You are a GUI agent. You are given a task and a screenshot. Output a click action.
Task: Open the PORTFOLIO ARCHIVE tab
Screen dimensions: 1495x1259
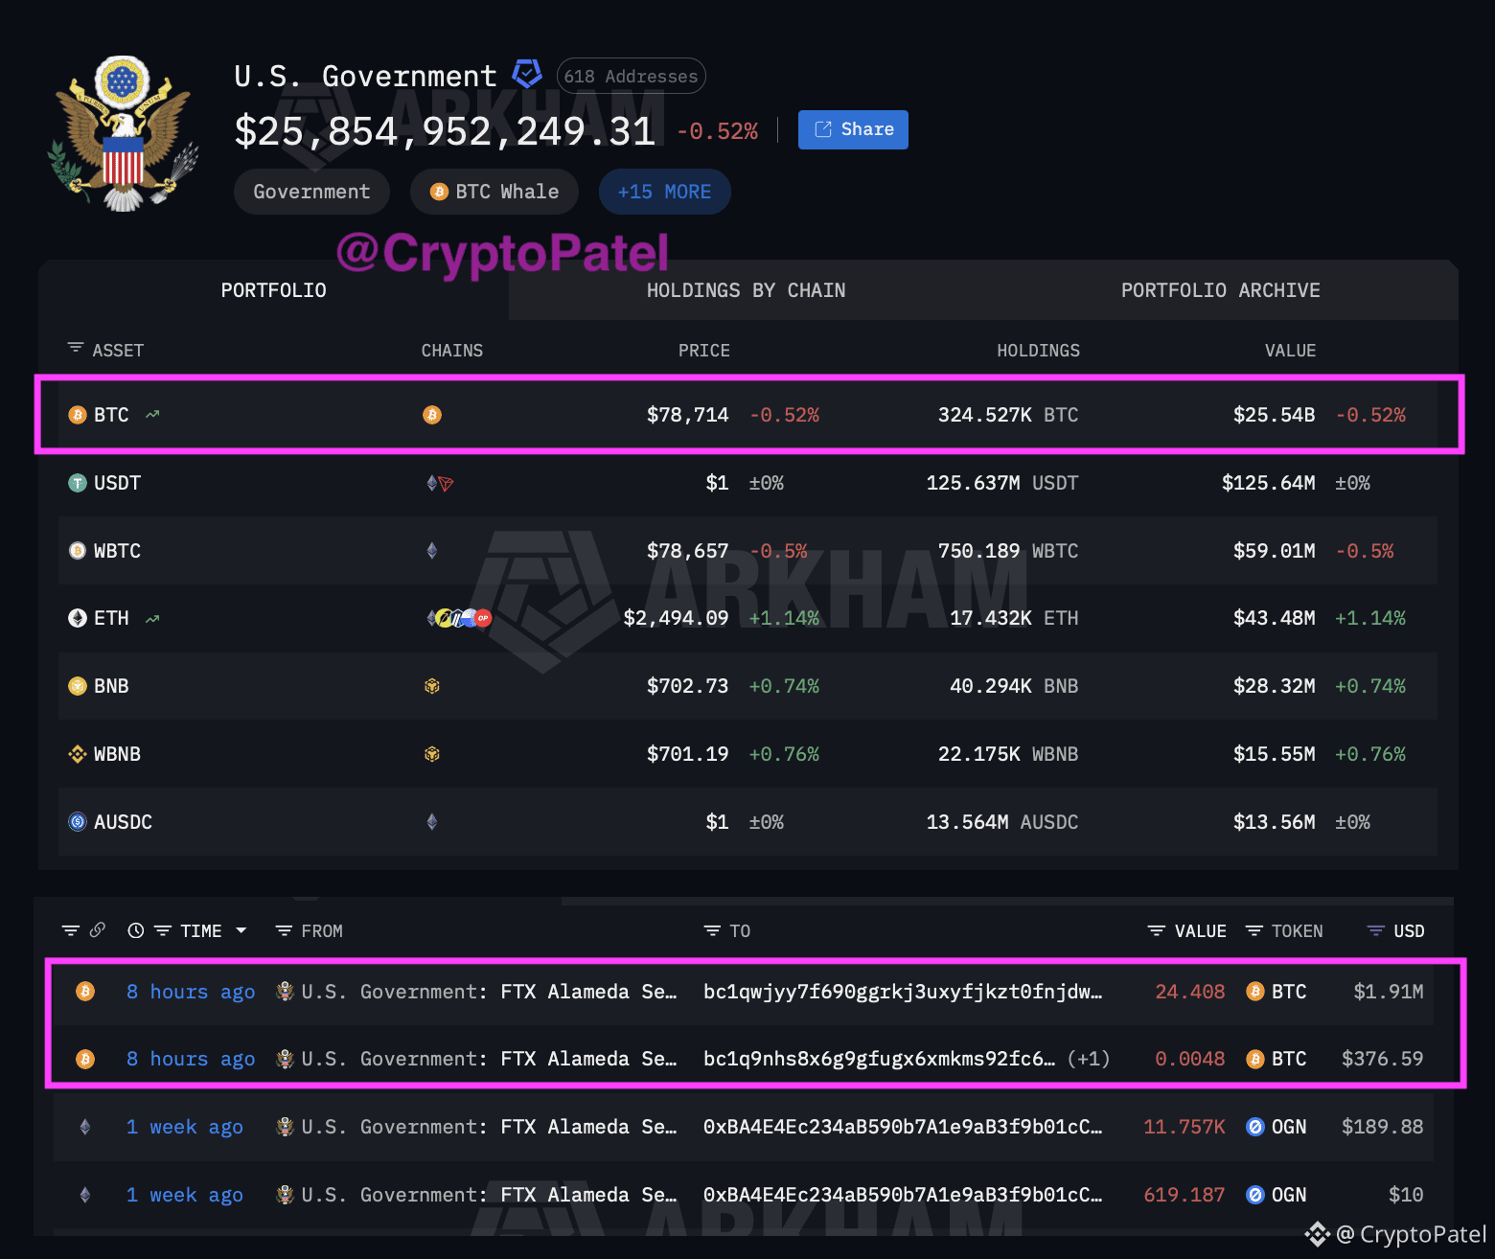tap(1220, 290)
